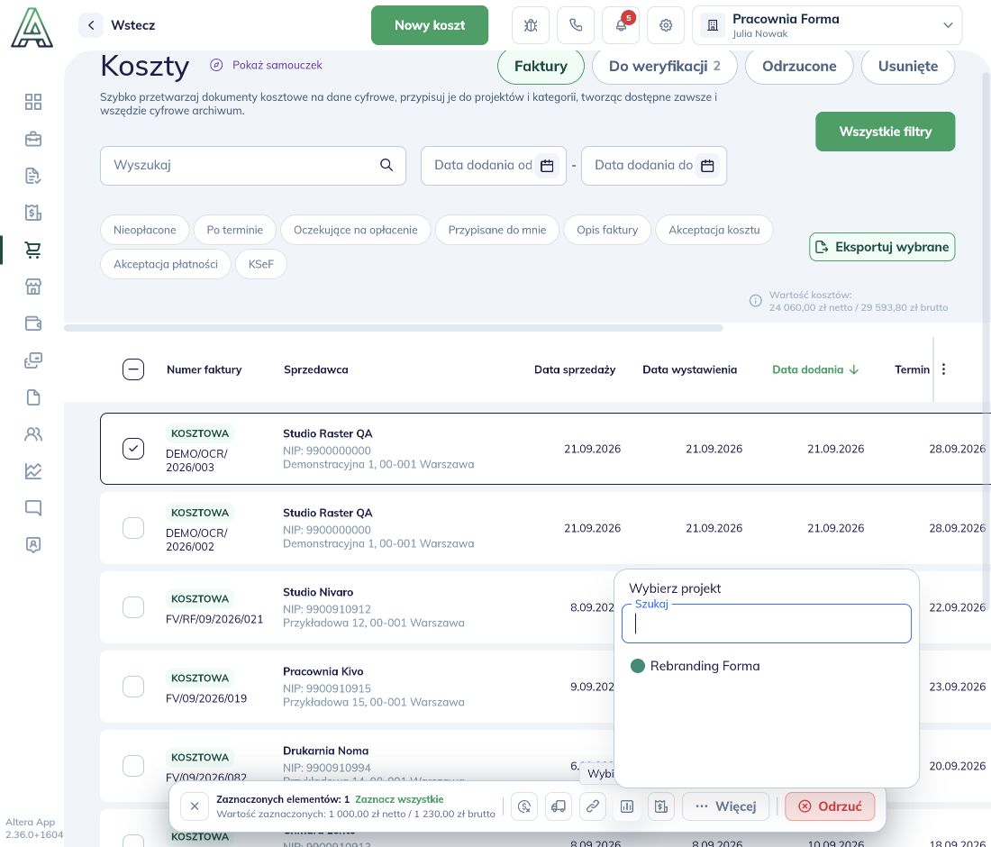Click the phone icon in the header
The width and height of the screenshot is (991, 847).
pyautogui.click(x=576, y=25)
